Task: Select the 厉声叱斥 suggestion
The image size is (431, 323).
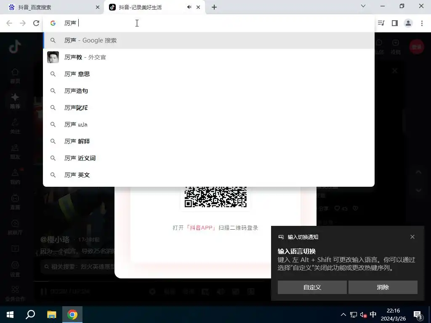Action: coord(209,108)
